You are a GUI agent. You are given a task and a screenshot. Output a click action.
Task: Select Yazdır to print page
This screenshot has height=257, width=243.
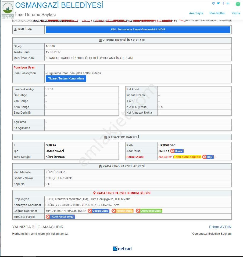[236, 13]
